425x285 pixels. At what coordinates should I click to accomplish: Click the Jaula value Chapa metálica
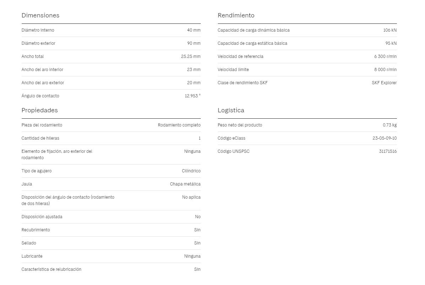[x=185, y=184]
